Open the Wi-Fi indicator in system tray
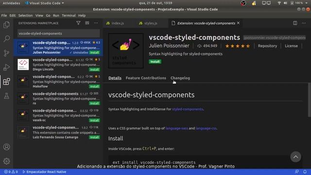Screen dimensions: 311x175 tap(279, 3)
